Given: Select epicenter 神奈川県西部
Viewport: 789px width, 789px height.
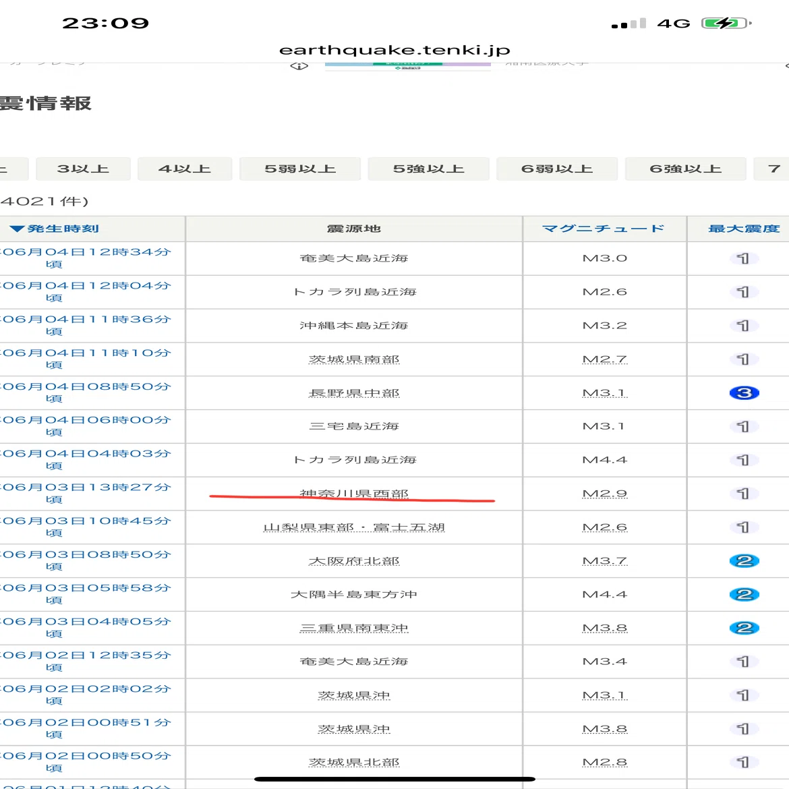Looking at the screenshot, I should tap(354, 494).
